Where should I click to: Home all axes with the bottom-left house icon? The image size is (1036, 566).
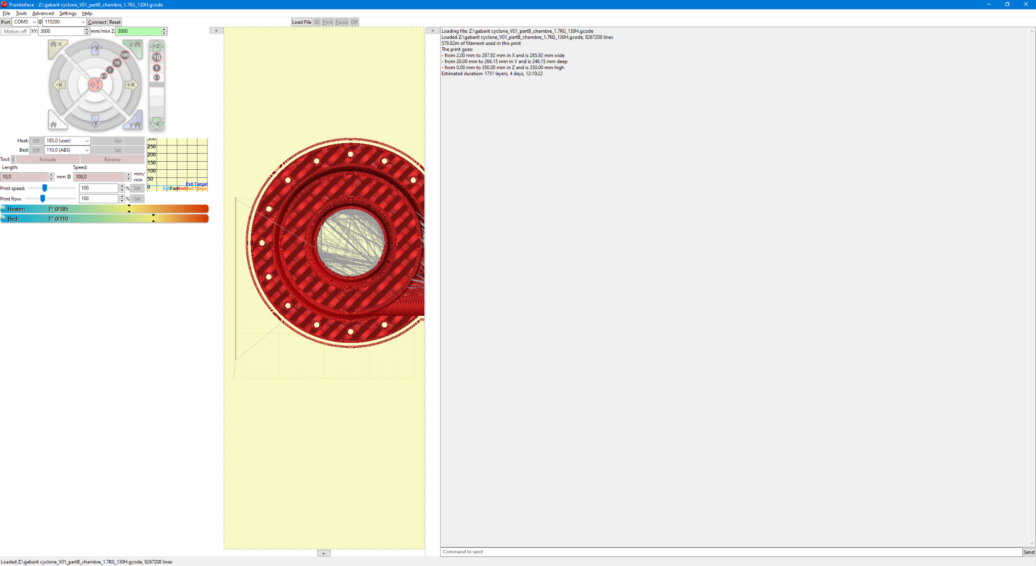(x=56, y=123)
